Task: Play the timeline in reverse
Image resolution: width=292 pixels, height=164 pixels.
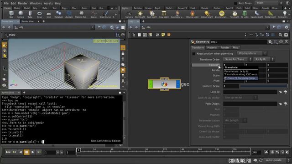Action: [x=21, y=152]
